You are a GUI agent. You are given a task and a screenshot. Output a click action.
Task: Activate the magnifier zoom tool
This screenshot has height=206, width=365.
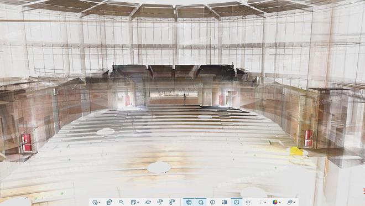click(x=121, y=202)
